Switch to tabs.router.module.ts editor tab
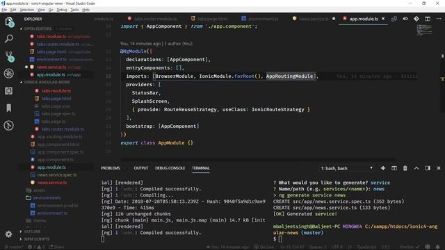The image size is (445, 250). pyautogui.click(x=152, y=19)
